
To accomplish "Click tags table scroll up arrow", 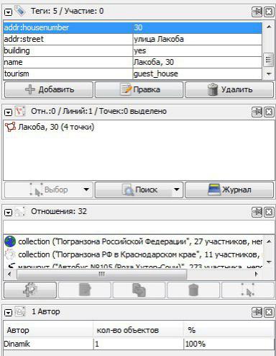I will click(269, 27).
